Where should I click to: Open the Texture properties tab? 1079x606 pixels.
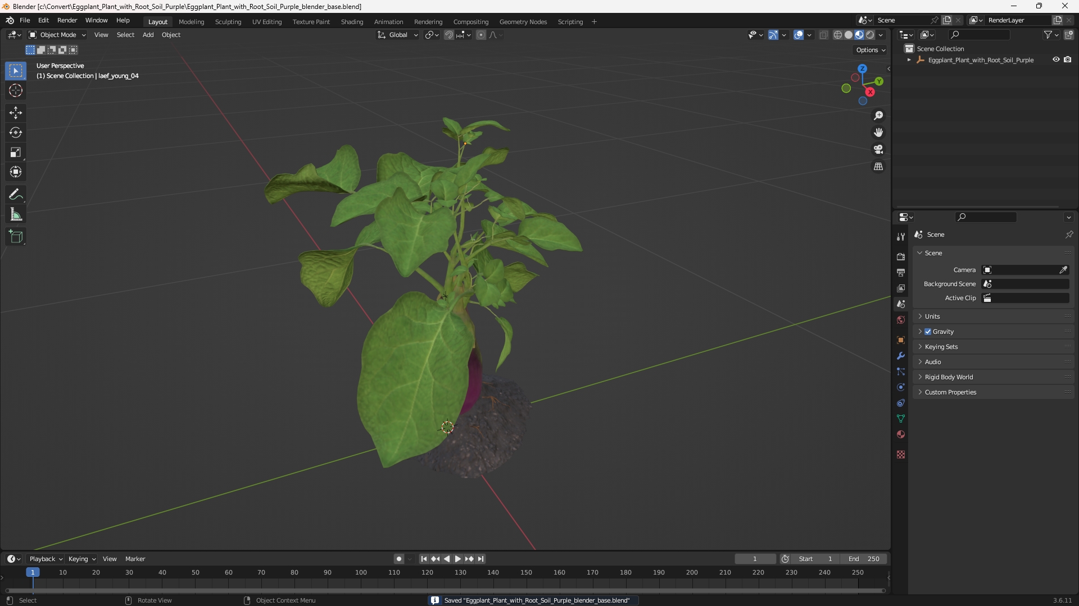click(x=901, y=454)
